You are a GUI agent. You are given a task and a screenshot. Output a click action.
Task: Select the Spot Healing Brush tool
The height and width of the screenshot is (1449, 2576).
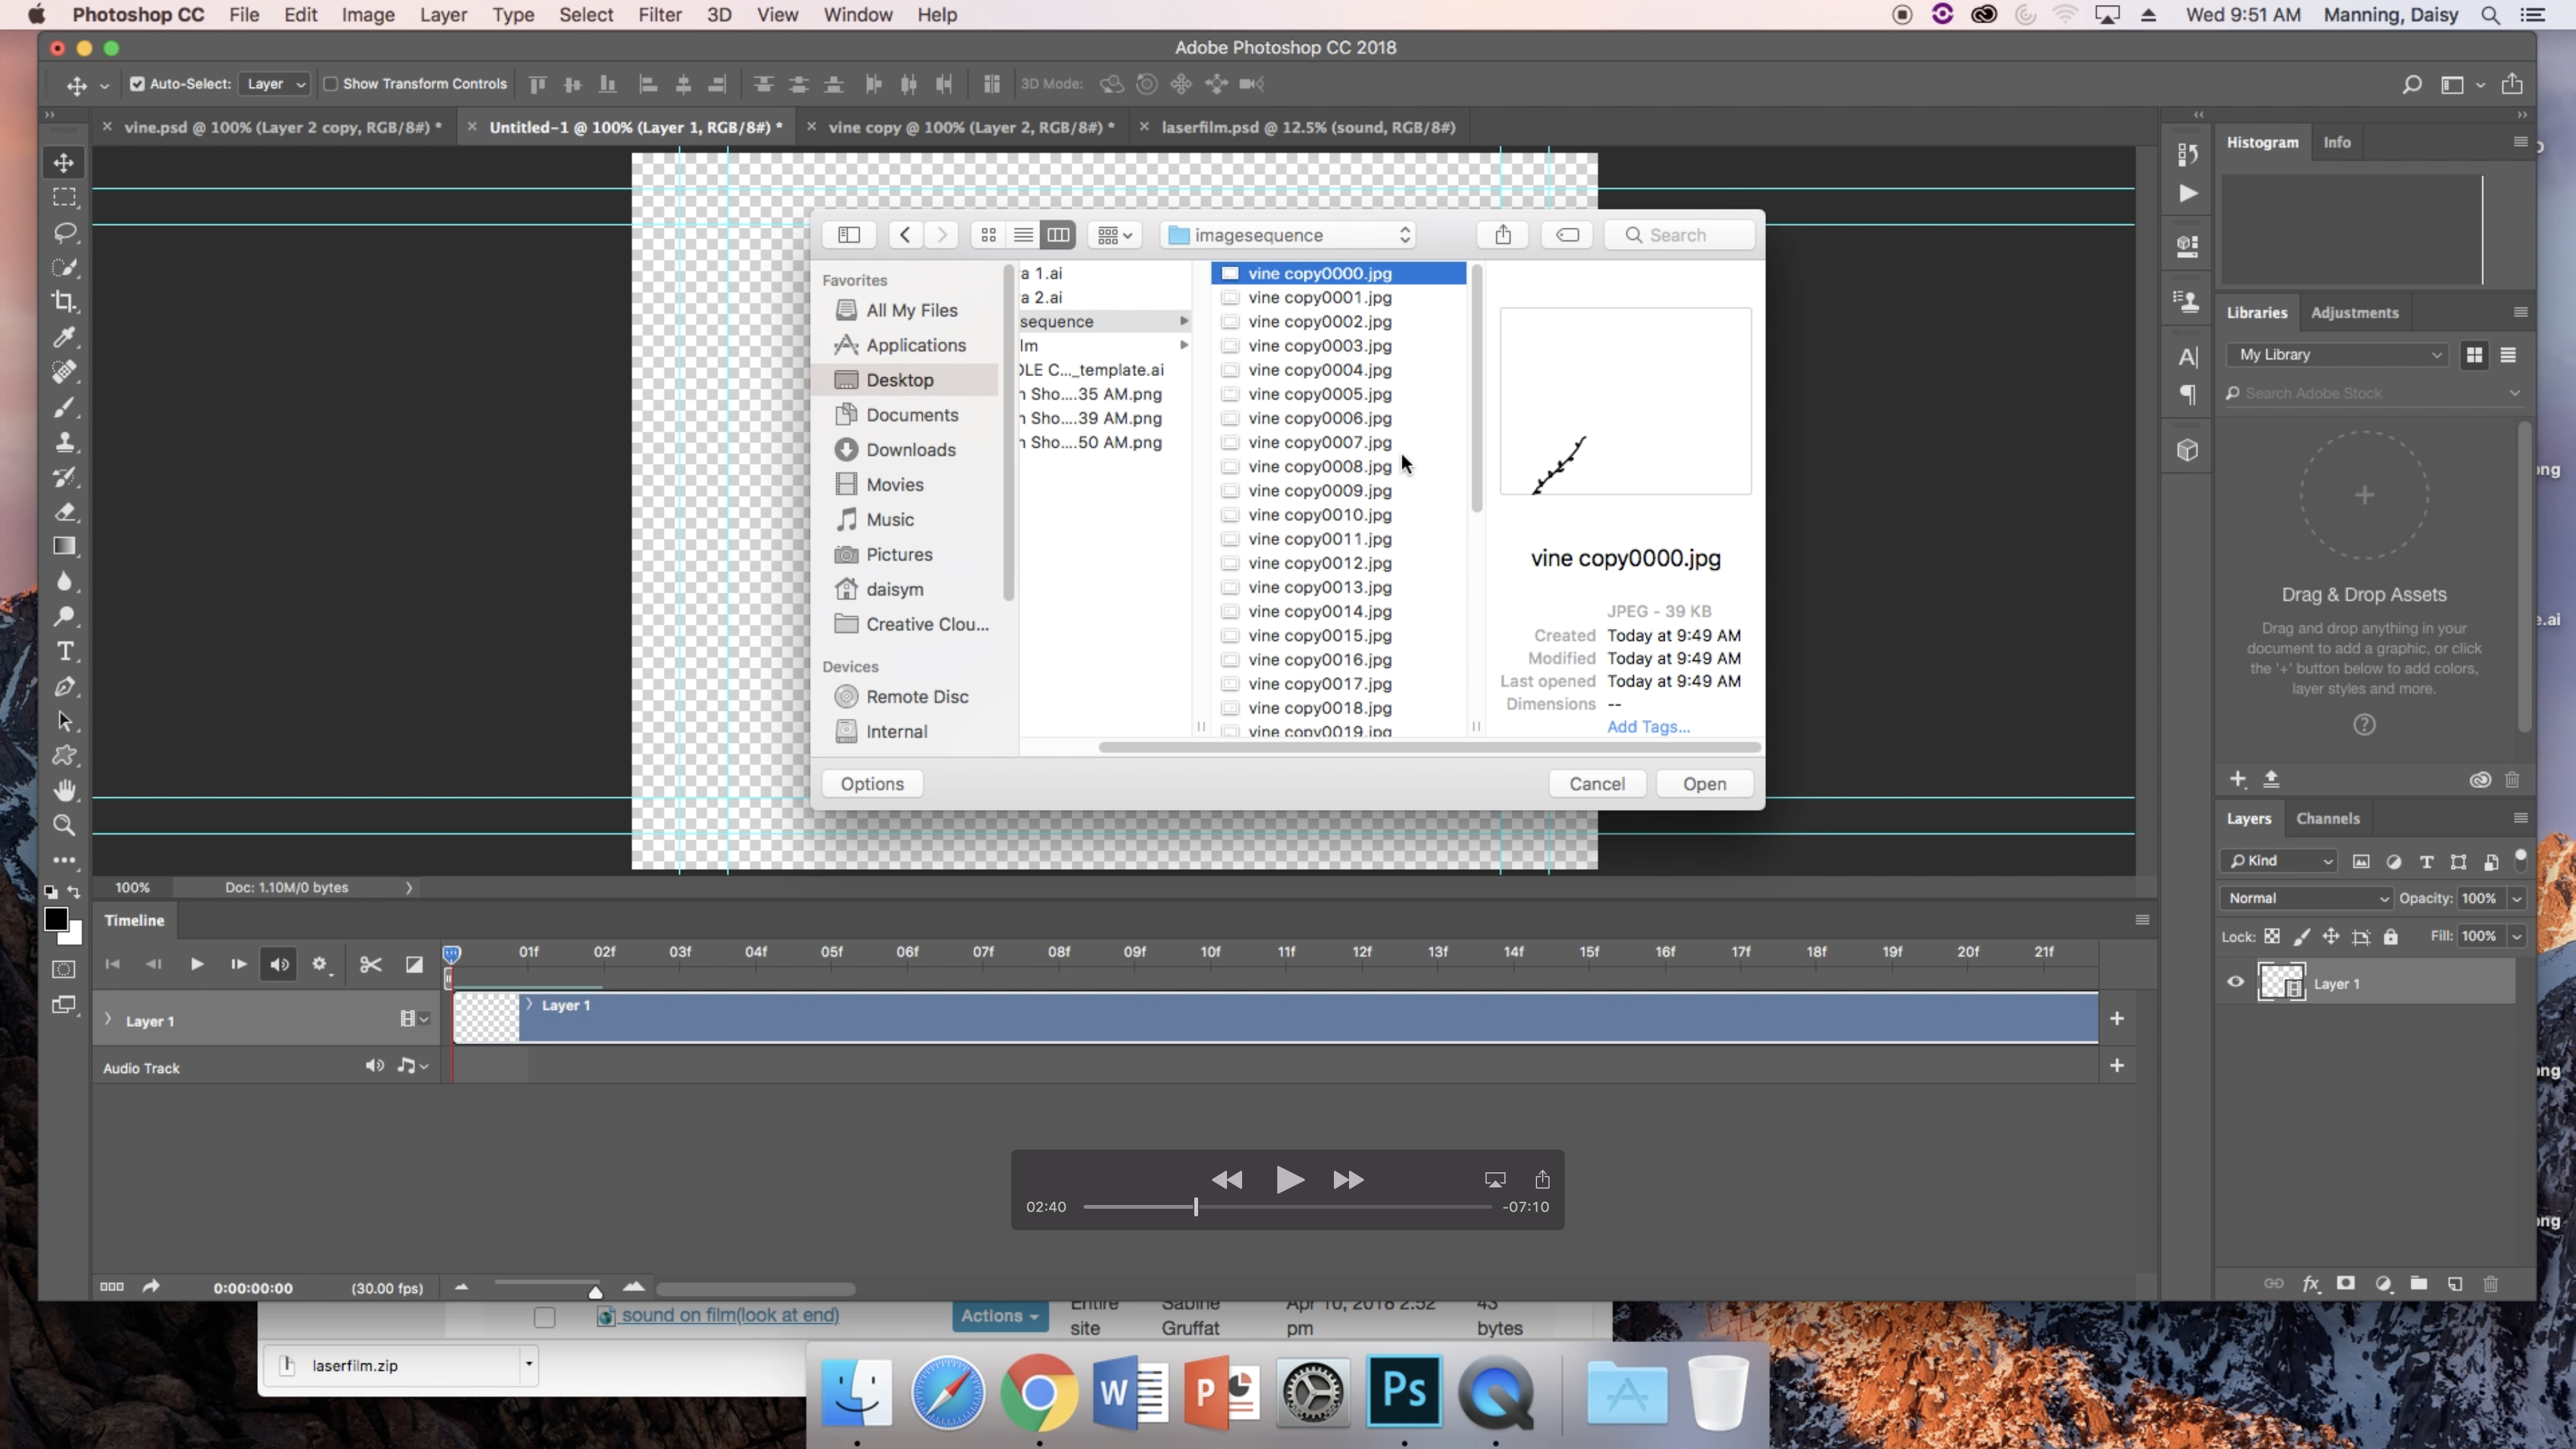point(64,372)
